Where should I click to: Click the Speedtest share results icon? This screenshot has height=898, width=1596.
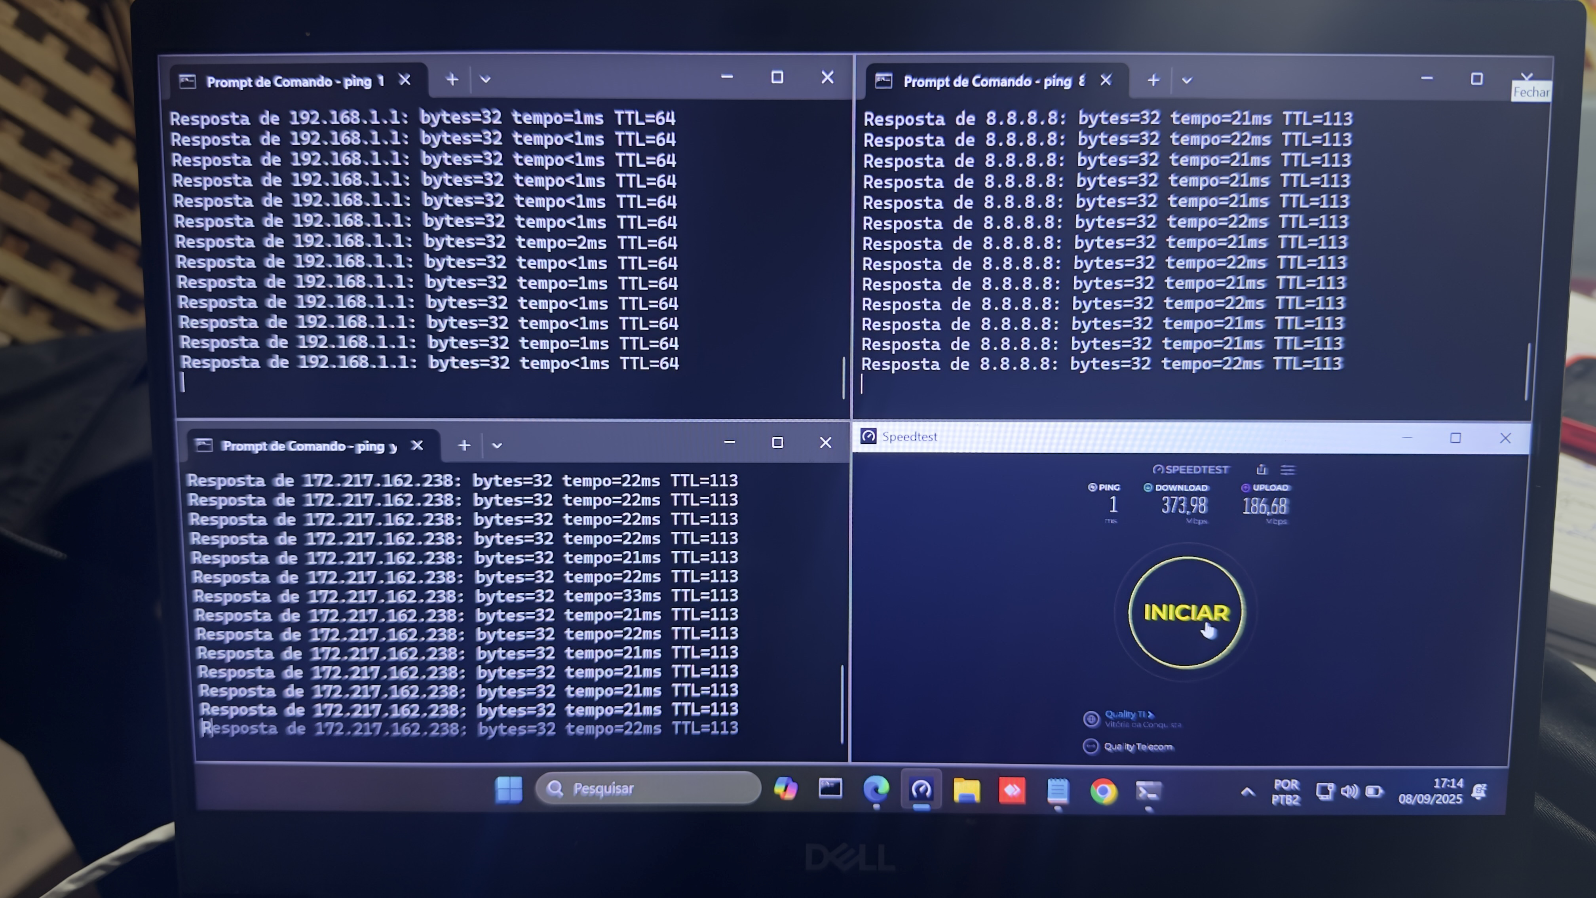coord(1262,469)
